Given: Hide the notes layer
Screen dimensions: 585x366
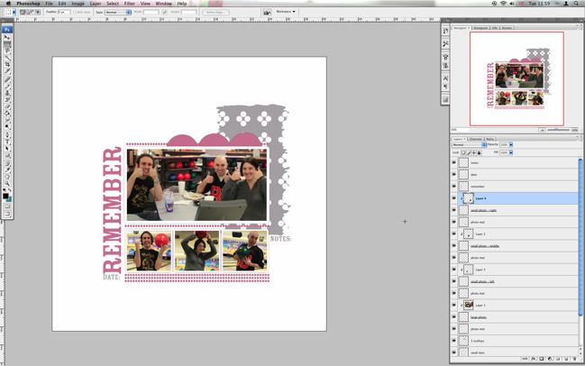Looking at the screenshot, I should point(454,162).
